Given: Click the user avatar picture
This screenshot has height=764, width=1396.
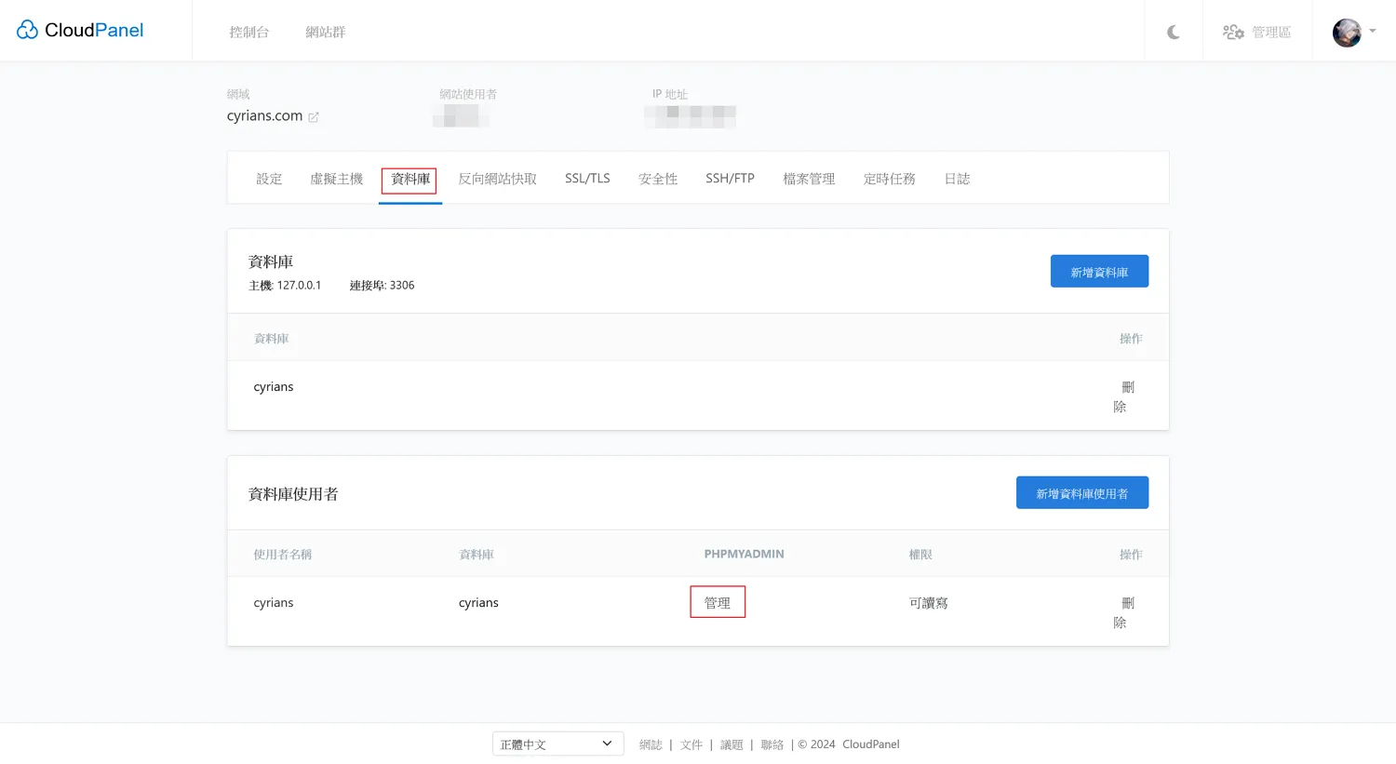Looking at the screenshot, I should tap(1346, 33).
